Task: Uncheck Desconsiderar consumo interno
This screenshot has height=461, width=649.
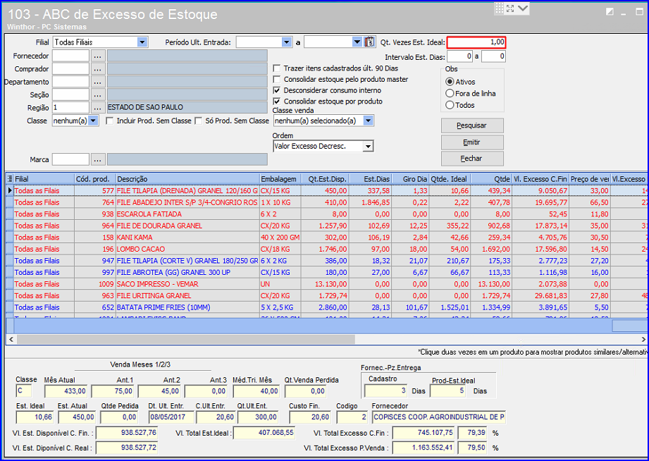Action: 277,90
